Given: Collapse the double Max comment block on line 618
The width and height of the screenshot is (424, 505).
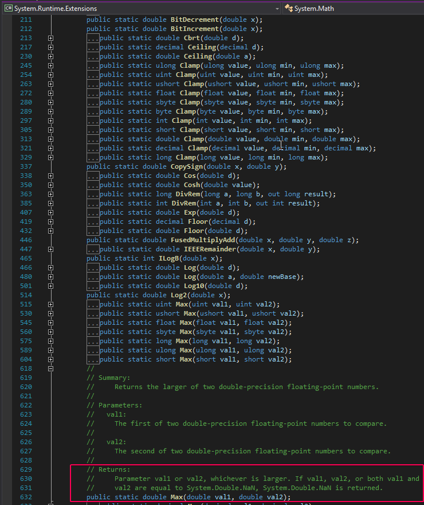Looking at the screenshot, I should [x=50, y=368].
